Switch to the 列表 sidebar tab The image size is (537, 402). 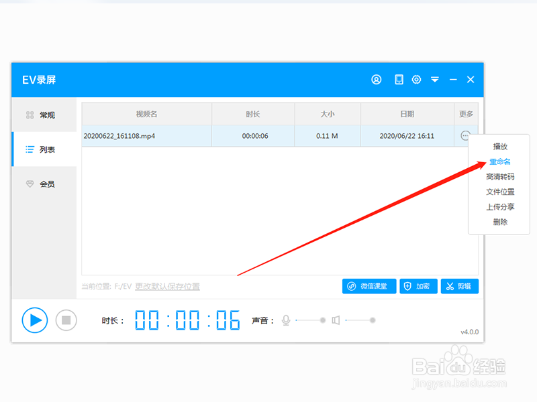[x=44, y=149]
